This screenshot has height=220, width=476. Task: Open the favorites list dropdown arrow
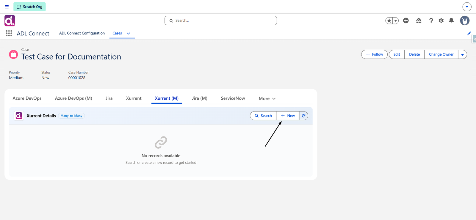(x=396, y=21)
